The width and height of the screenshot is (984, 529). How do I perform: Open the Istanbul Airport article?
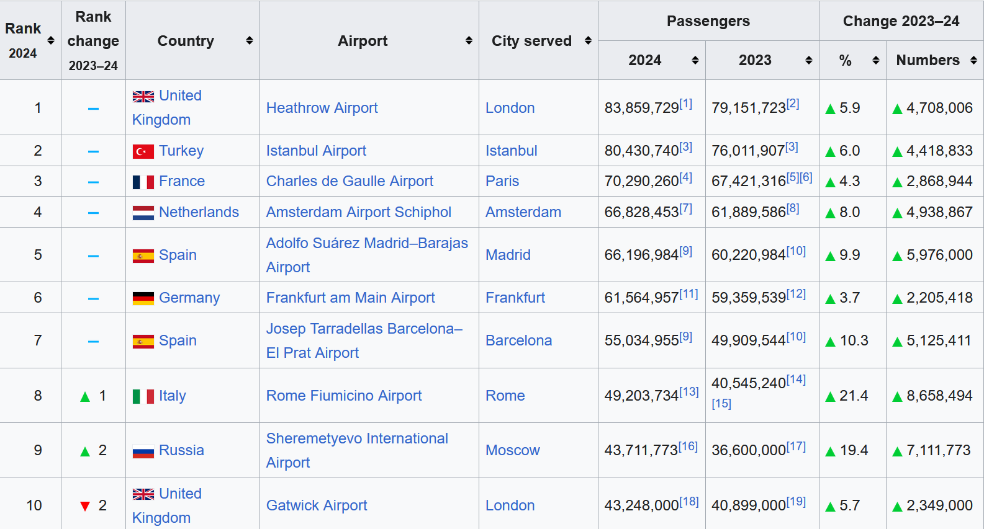[x=316, y=151]
